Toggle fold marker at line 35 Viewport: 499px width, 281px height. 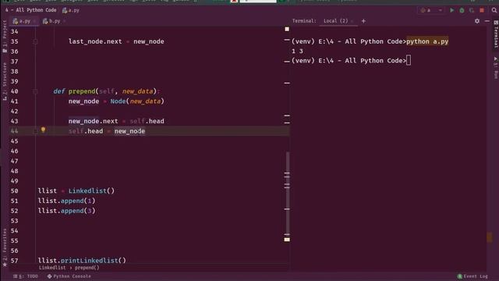tap(35, 41)
